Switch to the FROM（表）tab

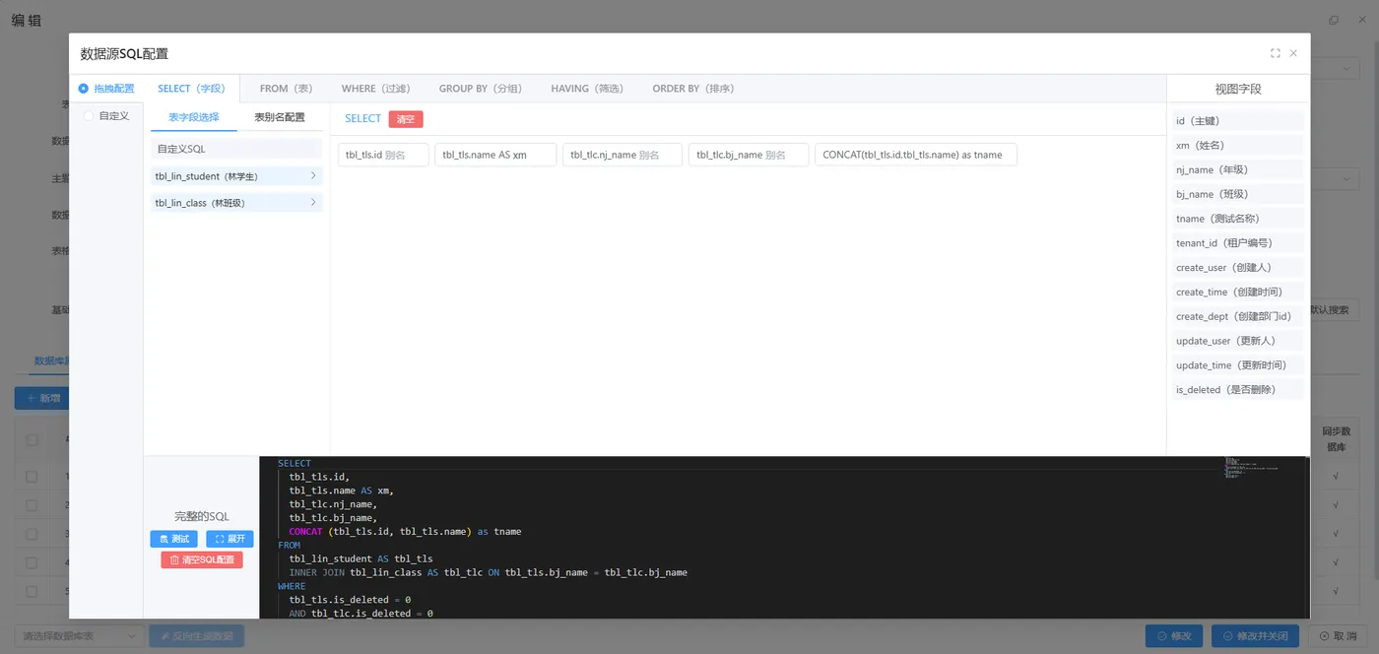[x=286, y=88]
